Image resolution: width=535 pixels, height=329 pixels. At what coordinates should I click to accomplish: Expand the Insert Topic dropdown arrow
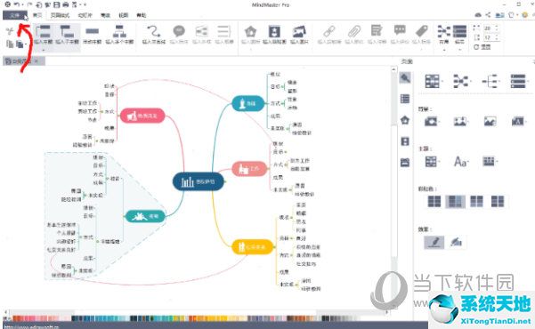coord(44,50)
